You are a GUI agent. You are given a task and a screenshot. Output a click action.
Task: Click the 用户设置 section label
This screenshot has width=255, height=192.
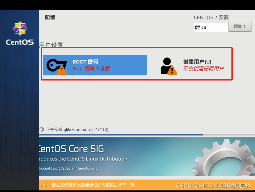[x=51, y=45]
